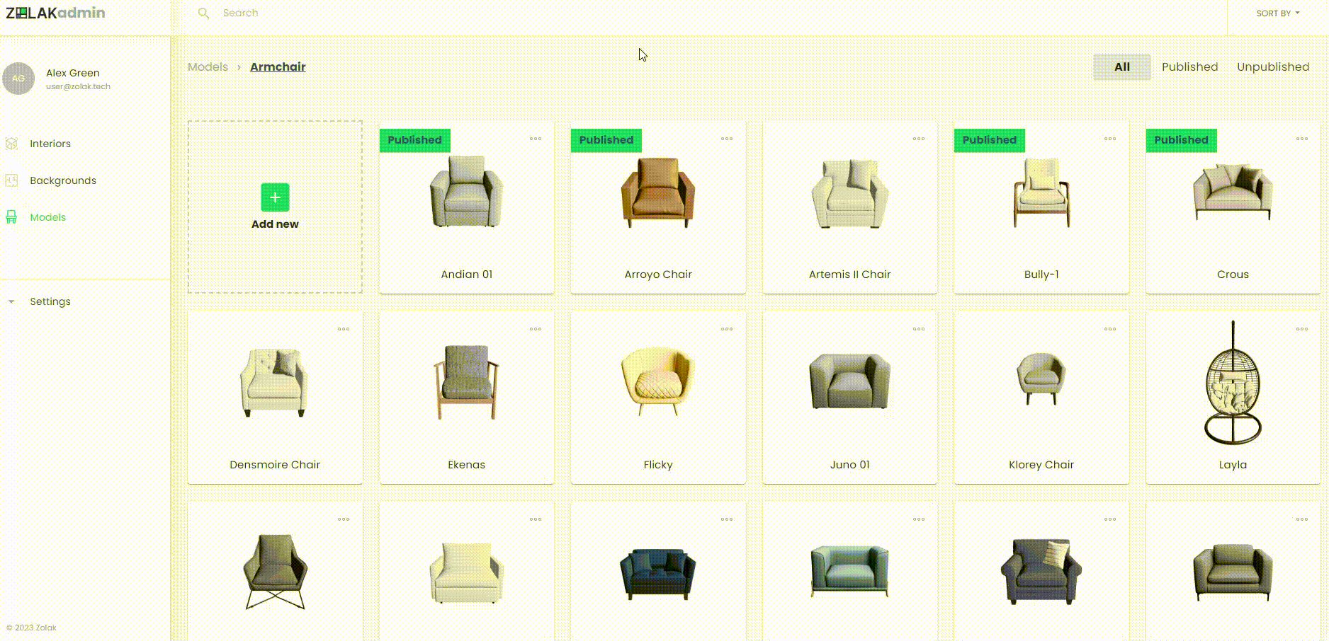The width and height of the screenshot is (1329, 641).
Task: Switch to the Unpublished filter tab
Action: pyautogui.click(x=1273, y=67)
